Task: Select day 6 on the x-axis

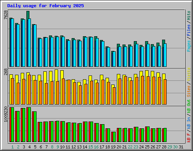Action: click(x=41, y=147)
